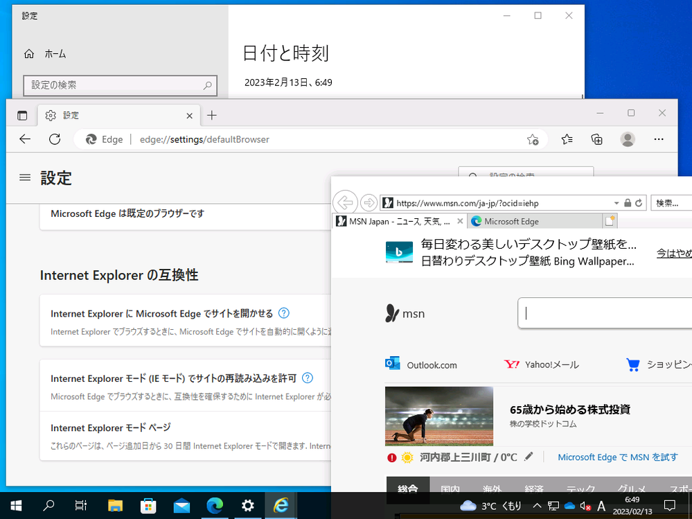Open Edge favorites list icon
This screenshot has width=692, height=519.
point(567,139)
